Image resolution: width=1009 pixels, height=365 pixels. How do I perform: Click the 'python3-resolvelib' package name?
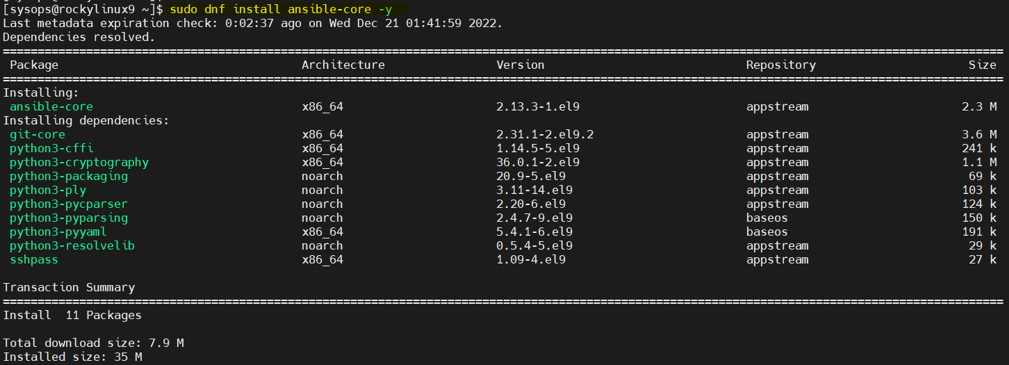pos(72,245)
